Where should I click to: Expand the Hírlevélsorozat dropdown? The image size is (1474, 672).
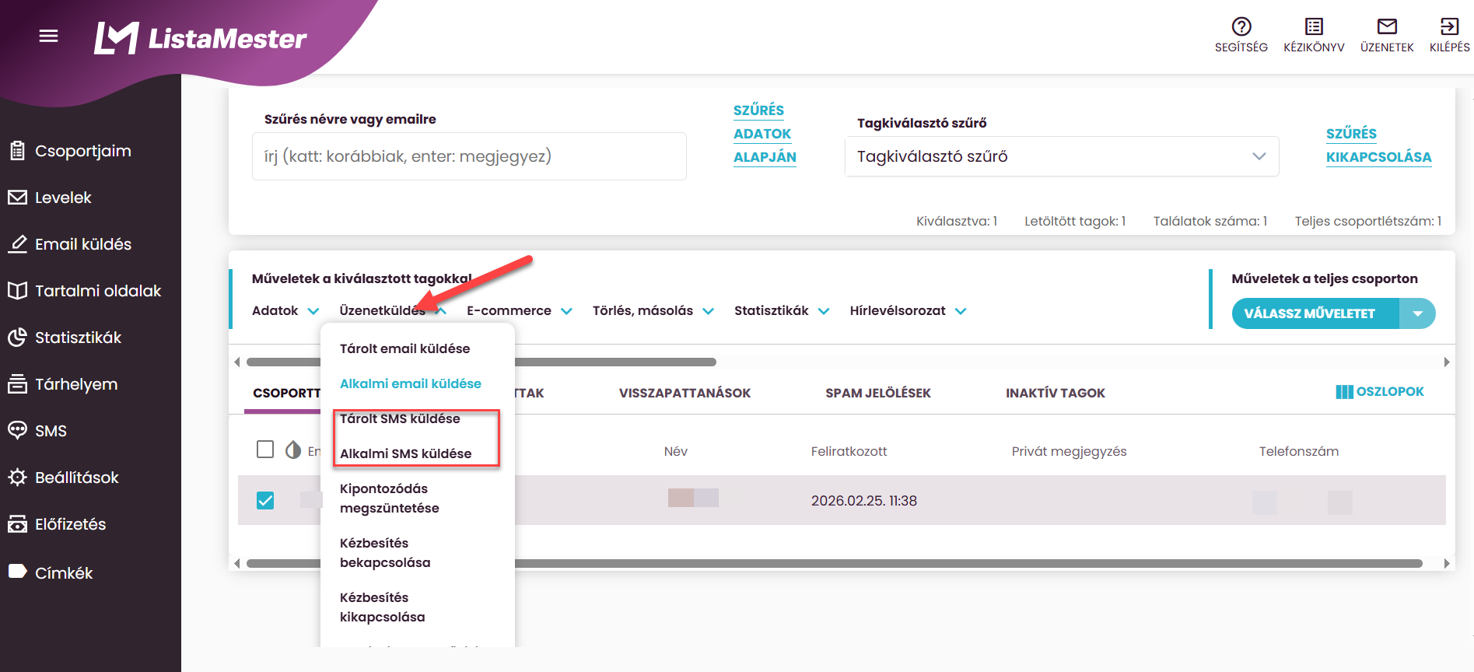click(x=908, y=310)
